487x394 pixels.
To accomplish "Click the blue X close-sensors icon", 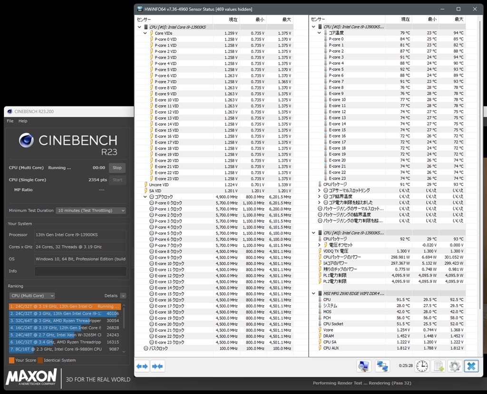I will pyautogui.click(x=471, y=366).
